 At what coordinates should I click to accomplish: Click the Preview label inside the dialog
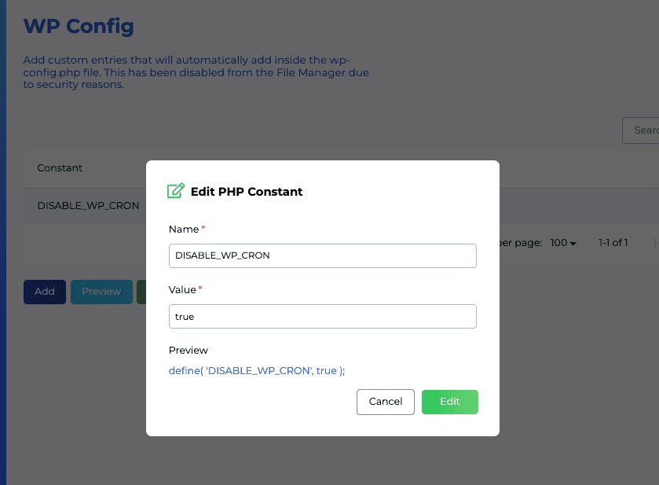[x=189, y=351]
